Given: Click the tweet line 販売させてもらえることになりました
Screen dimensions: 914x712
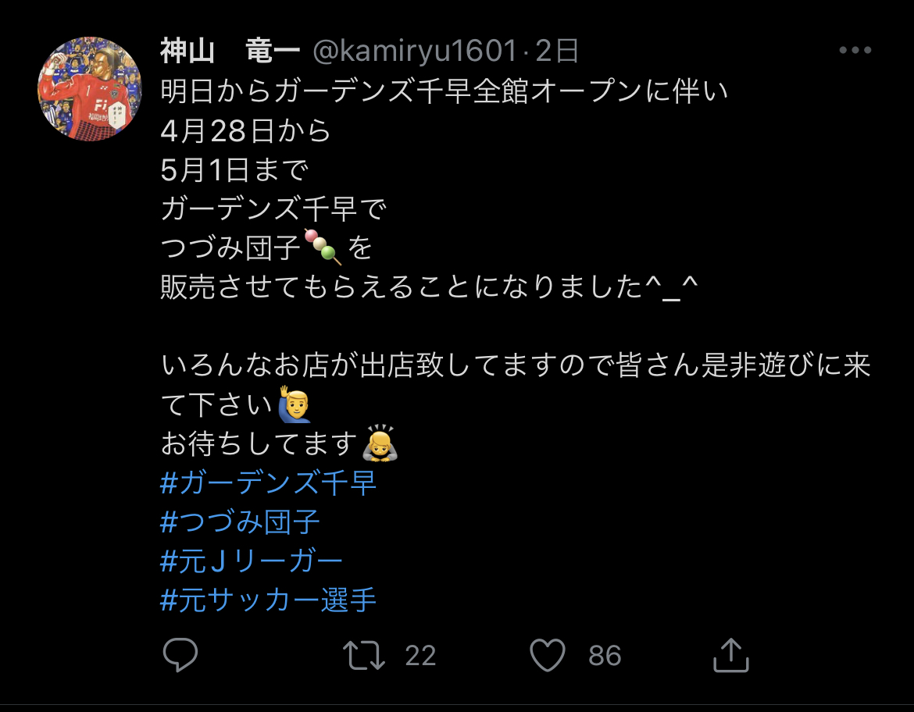Looking at the screenshot, I should click(x=402, y=287).
